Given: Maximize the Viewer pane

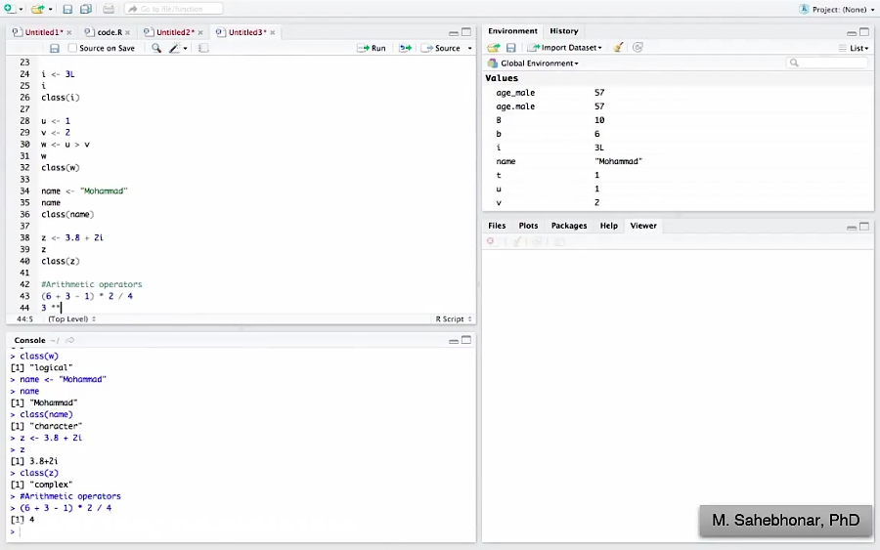Looking at the screenshot, I should coord(864,227).
